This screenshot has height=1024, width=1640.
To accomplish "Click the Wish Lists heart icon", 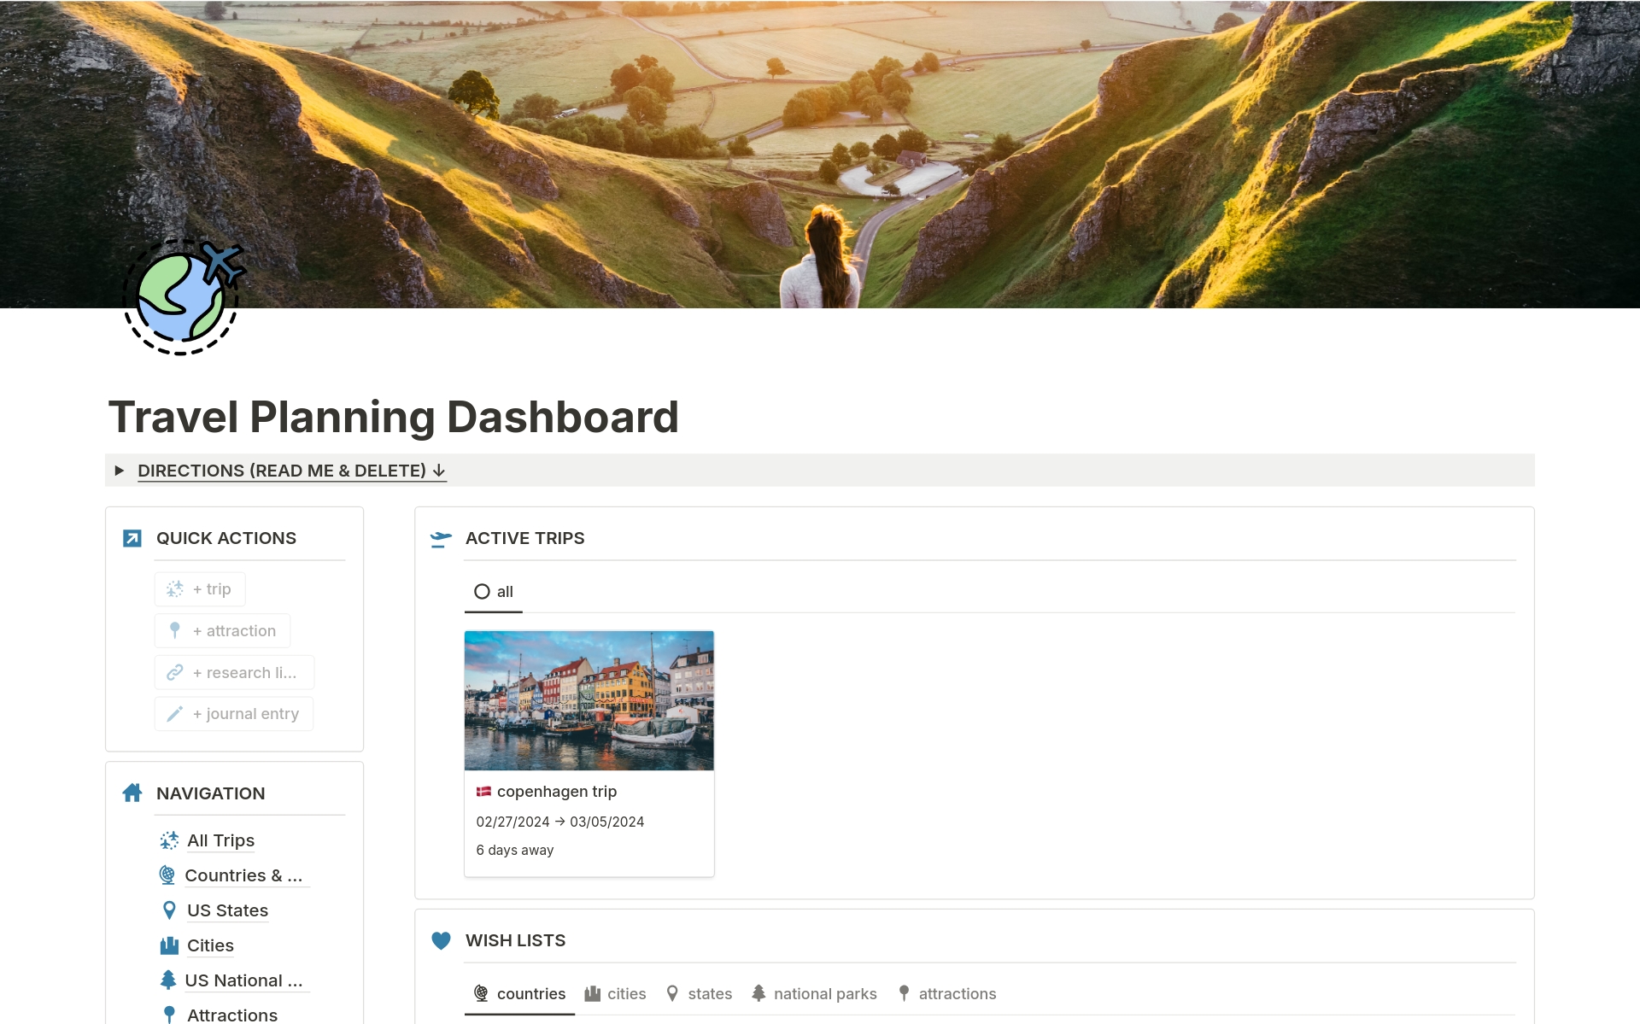I will click(x=441, y=940).
